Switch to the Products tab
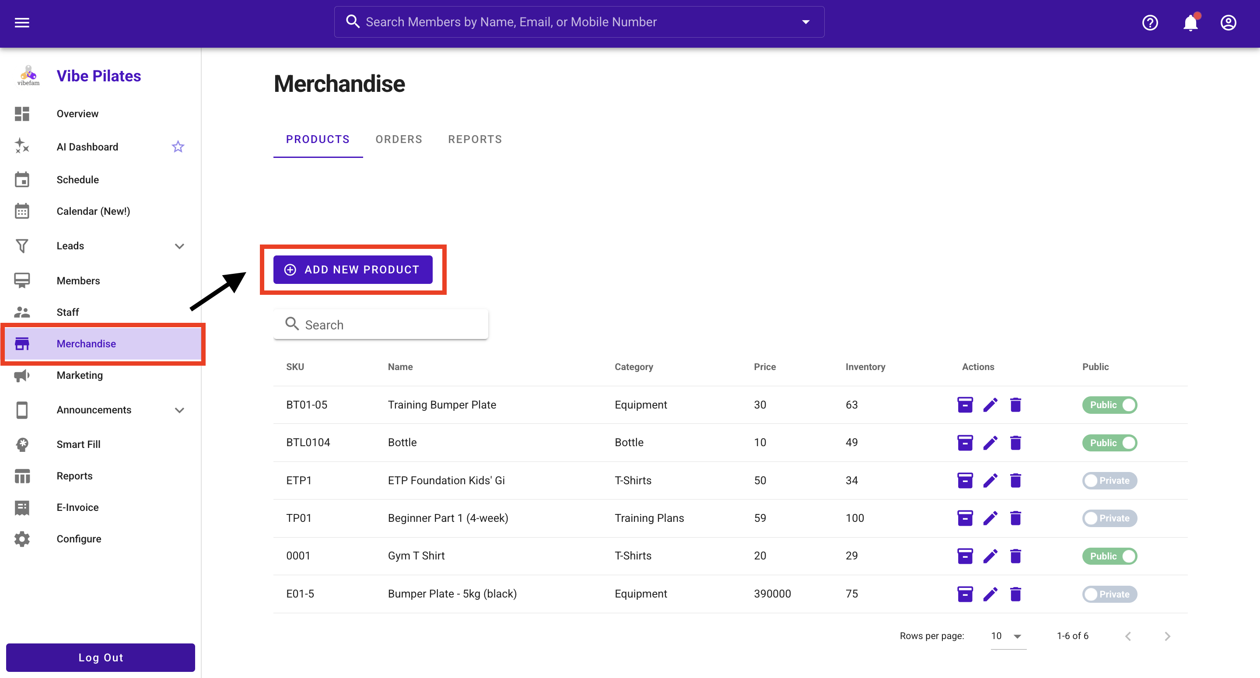Image resolution: width=1260 pixels, height=678 pixels. point(318,140)
